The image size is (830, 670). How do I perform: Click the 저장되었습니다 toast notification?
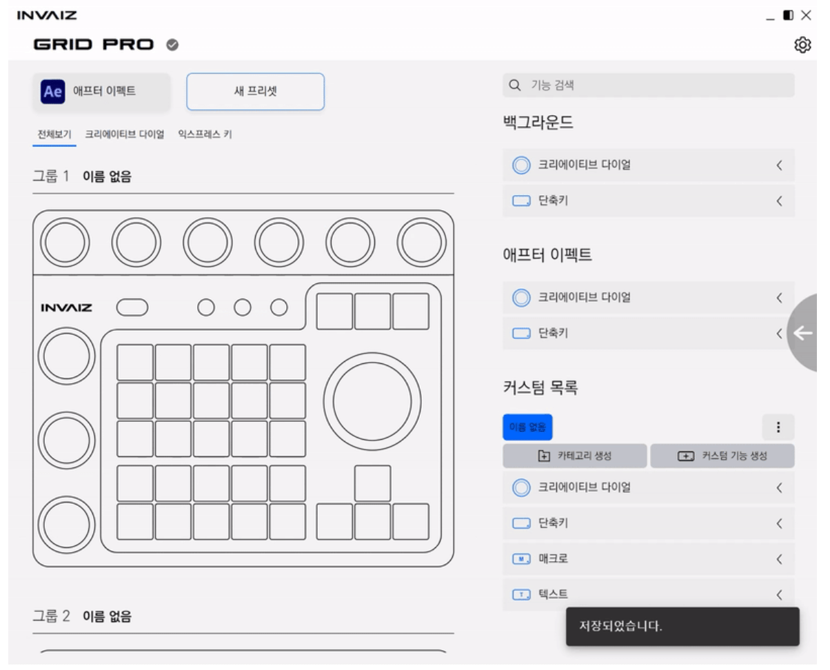click(x=682, y=627)
